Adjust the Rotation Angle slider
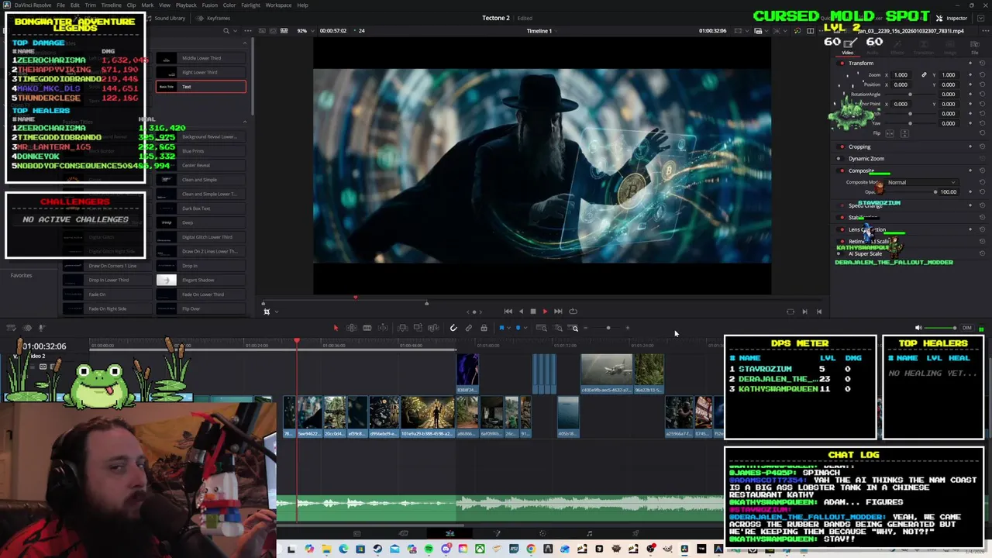The width and height of the screenshot is (992, 558). click(910, 94)
